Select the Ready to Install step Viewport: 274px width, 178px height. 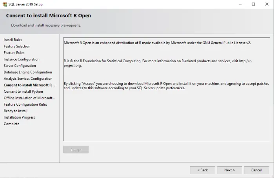click(16, 111)
